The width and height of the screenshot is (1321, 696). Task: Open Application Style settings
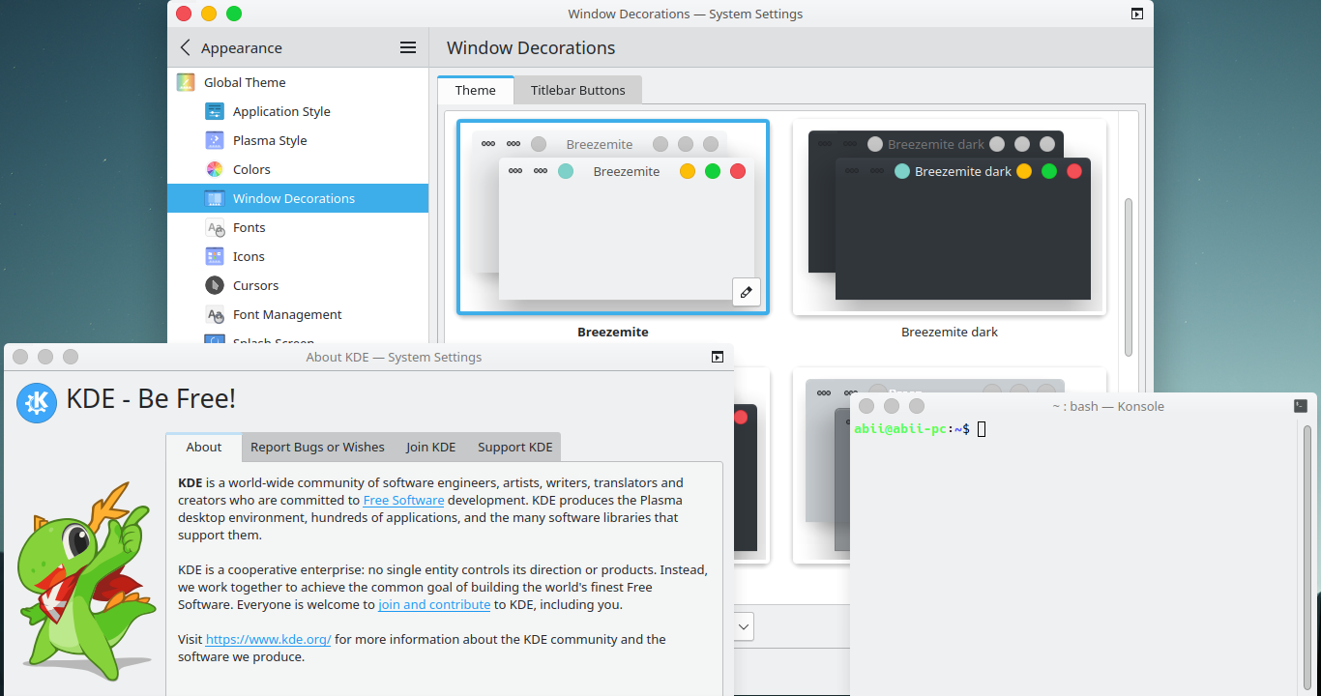coord(298,111)
